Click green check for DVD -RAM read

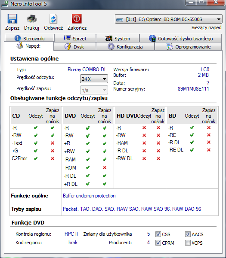pos(88,159)
